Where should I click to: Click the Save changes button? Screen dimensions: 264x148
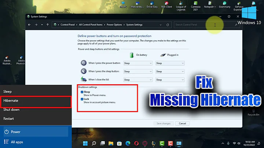(164, 123)
